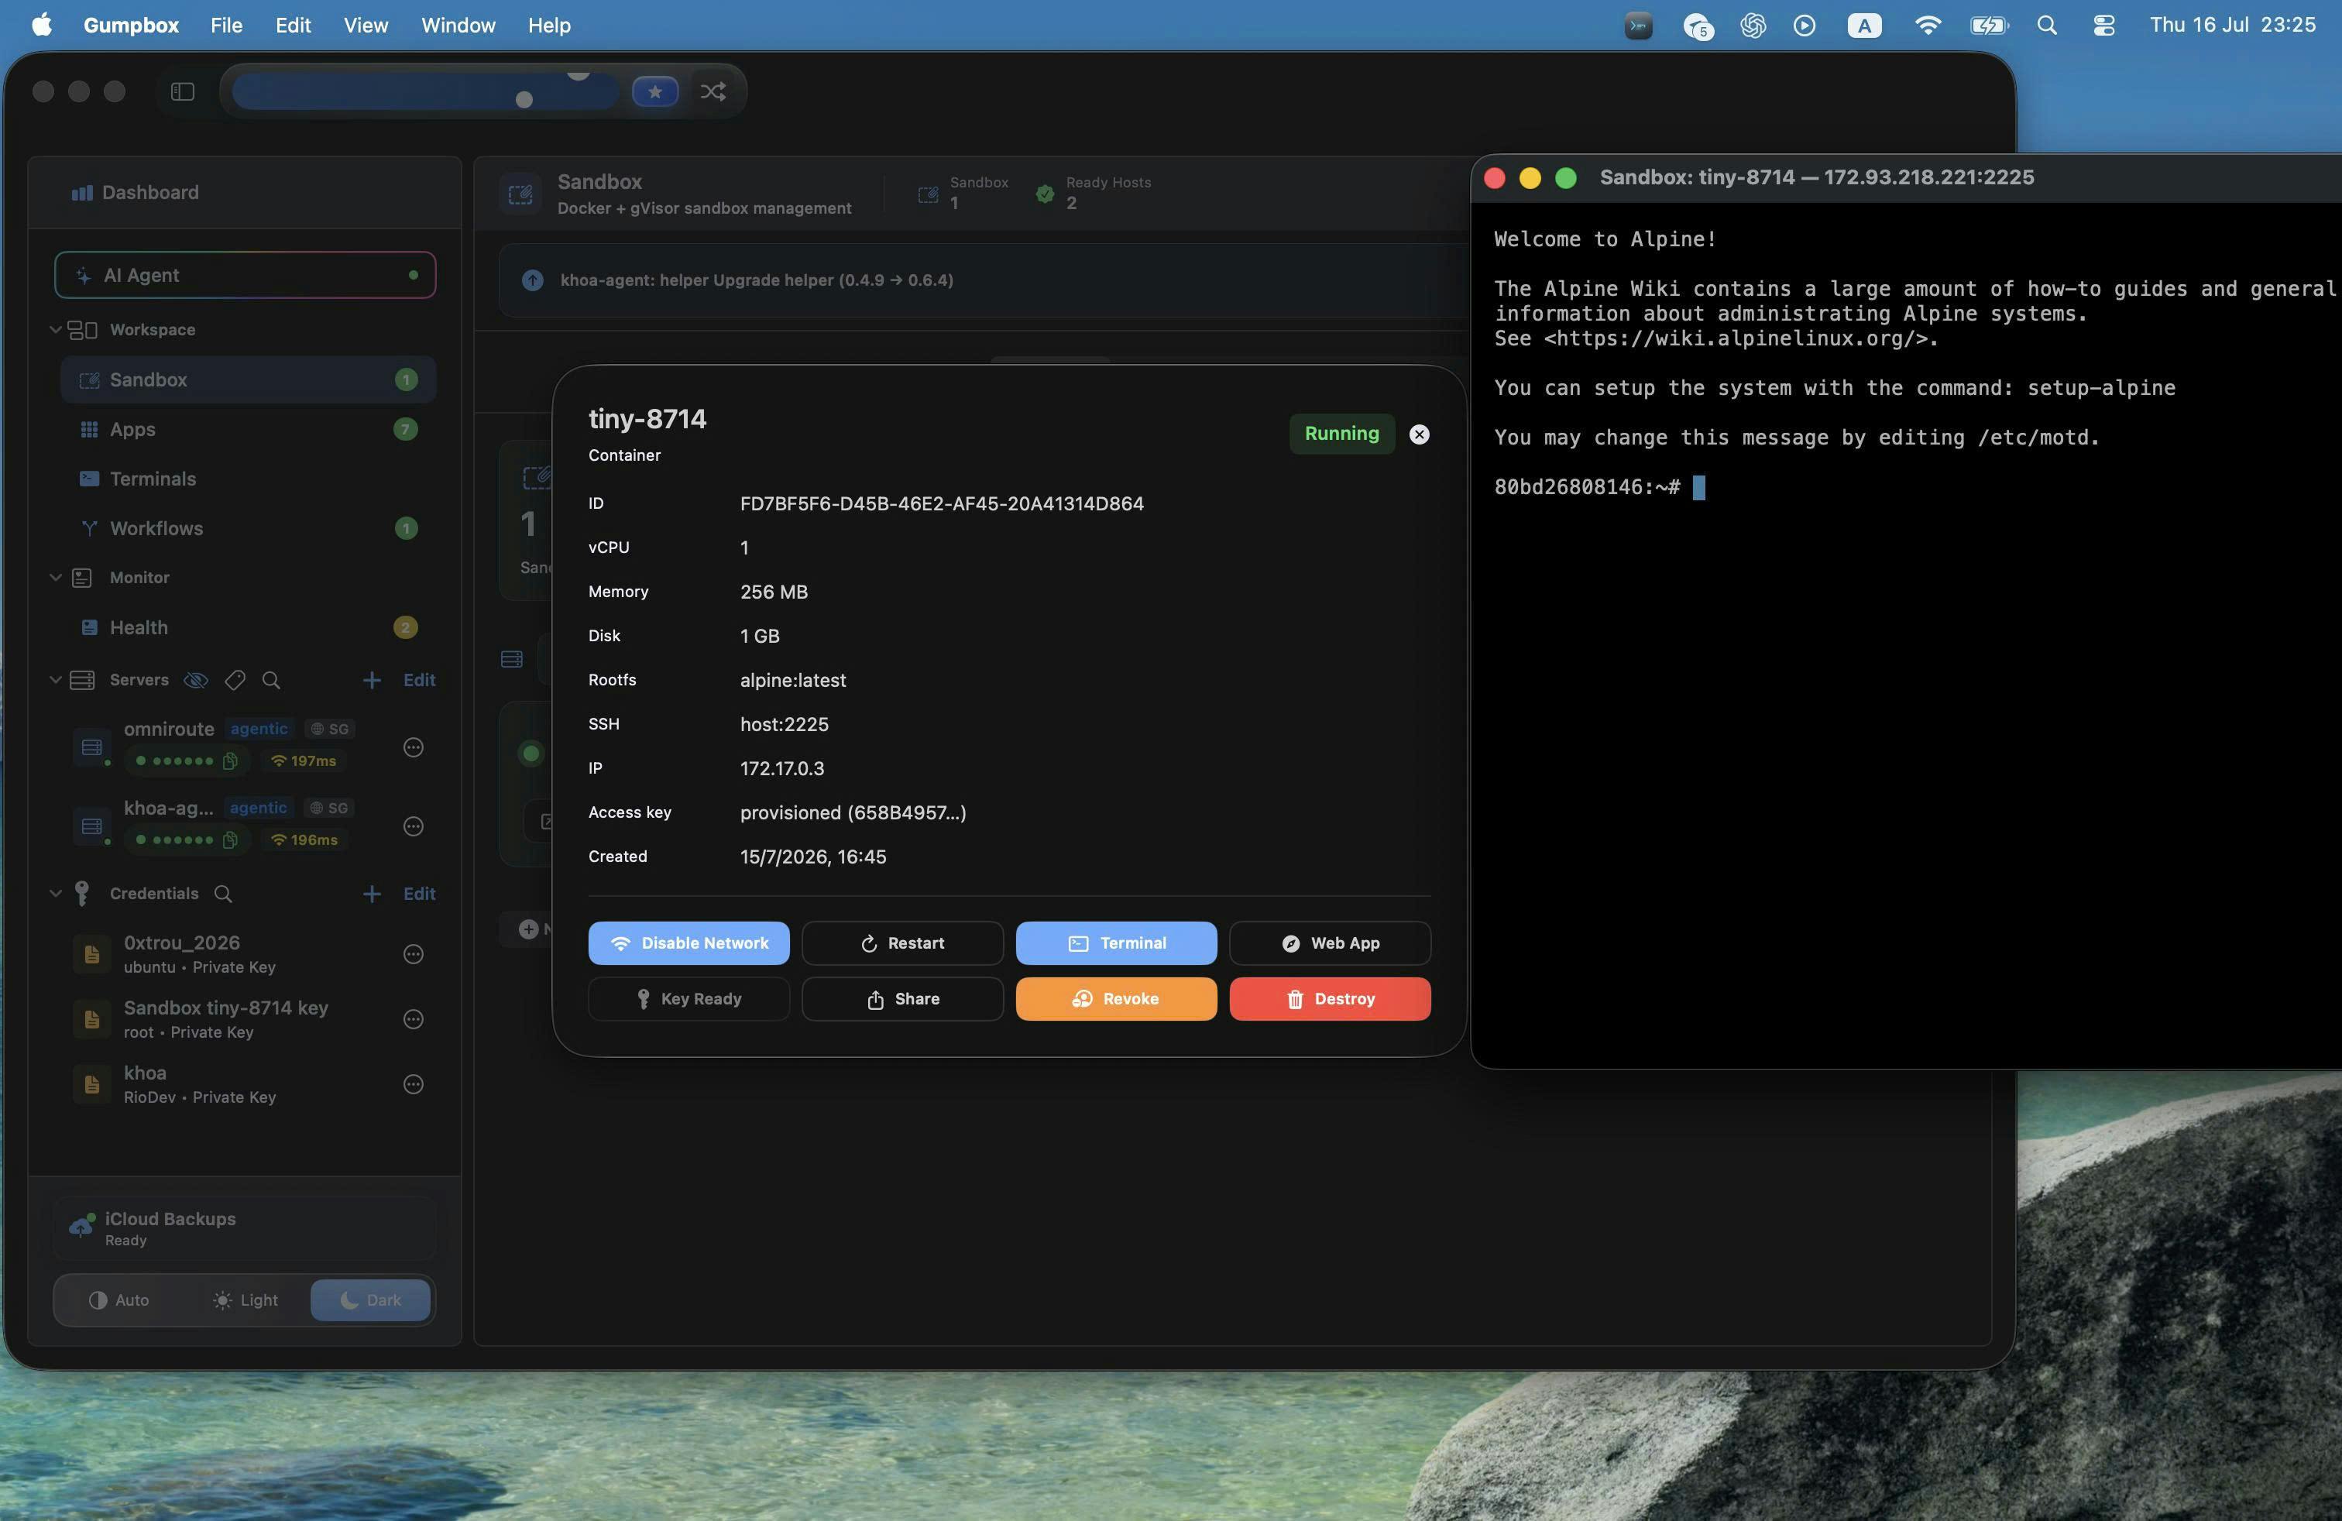Open the View menu
This screenshot has width=2342, height=1521.
(366, 26)
